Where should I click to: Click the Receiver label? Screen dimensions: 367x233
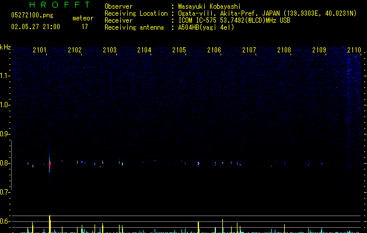[118, 20]
